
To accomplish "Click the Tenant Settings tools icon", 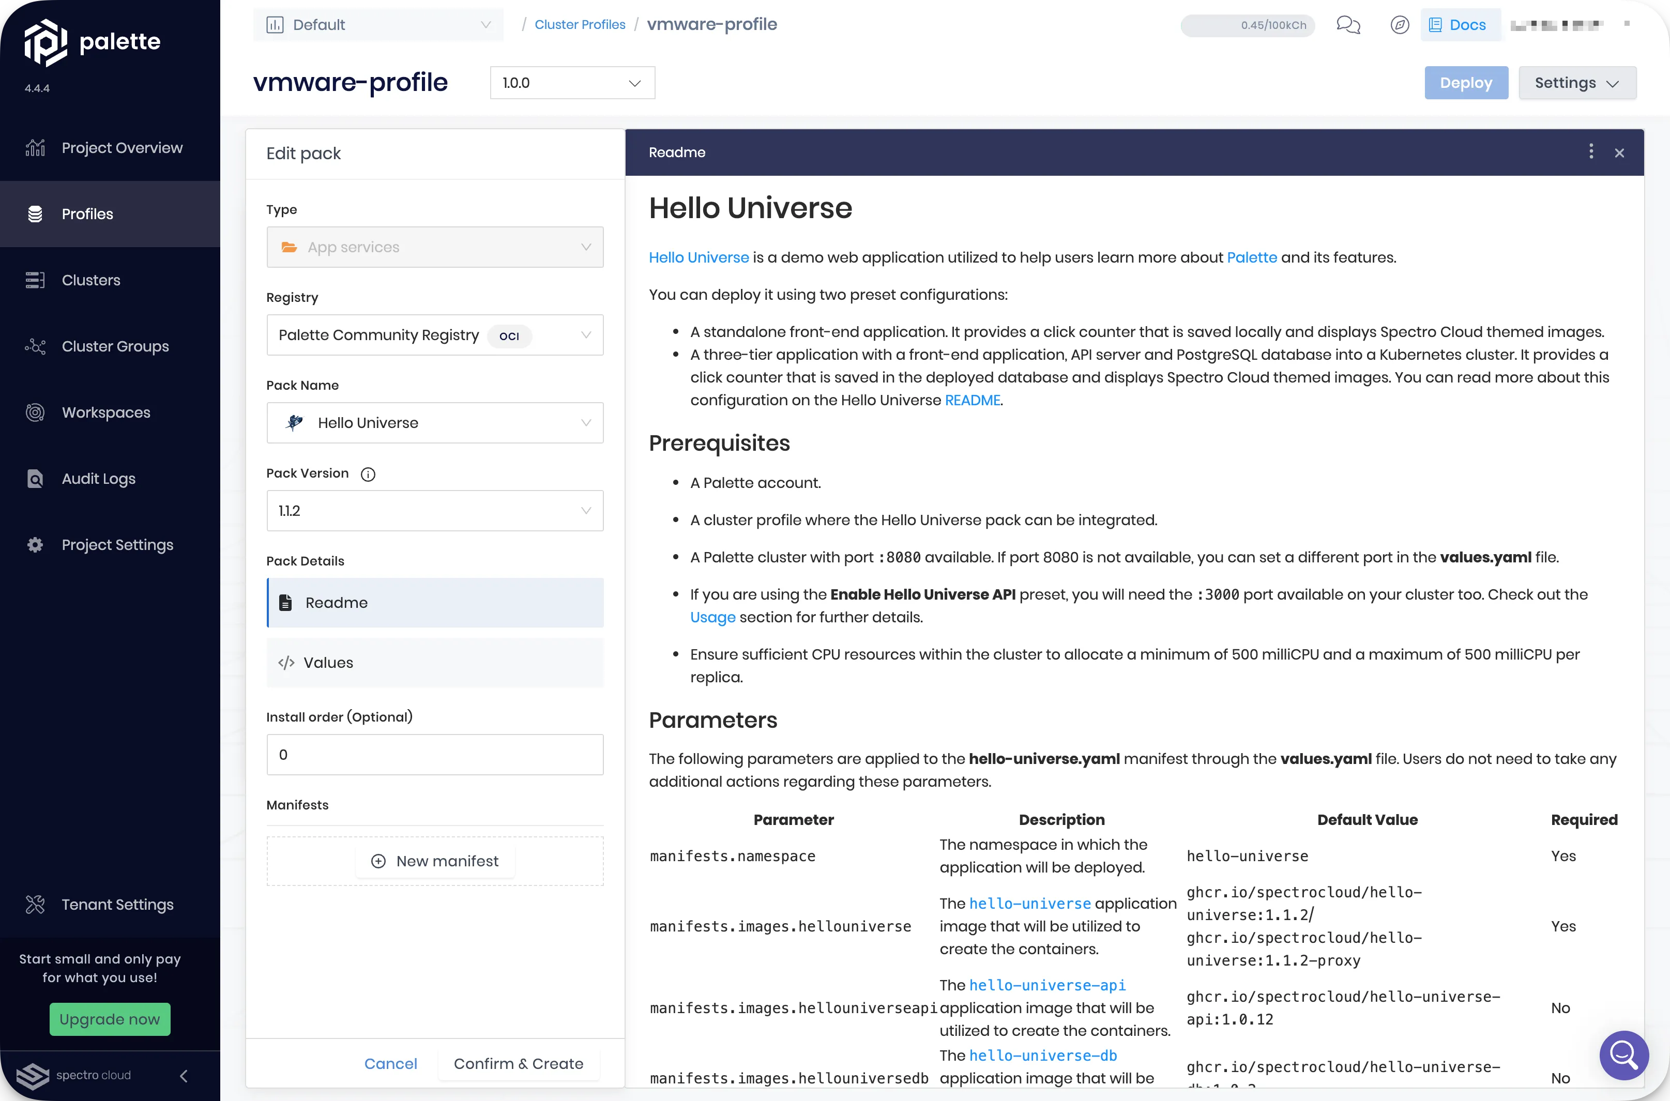I will (35, 905).
